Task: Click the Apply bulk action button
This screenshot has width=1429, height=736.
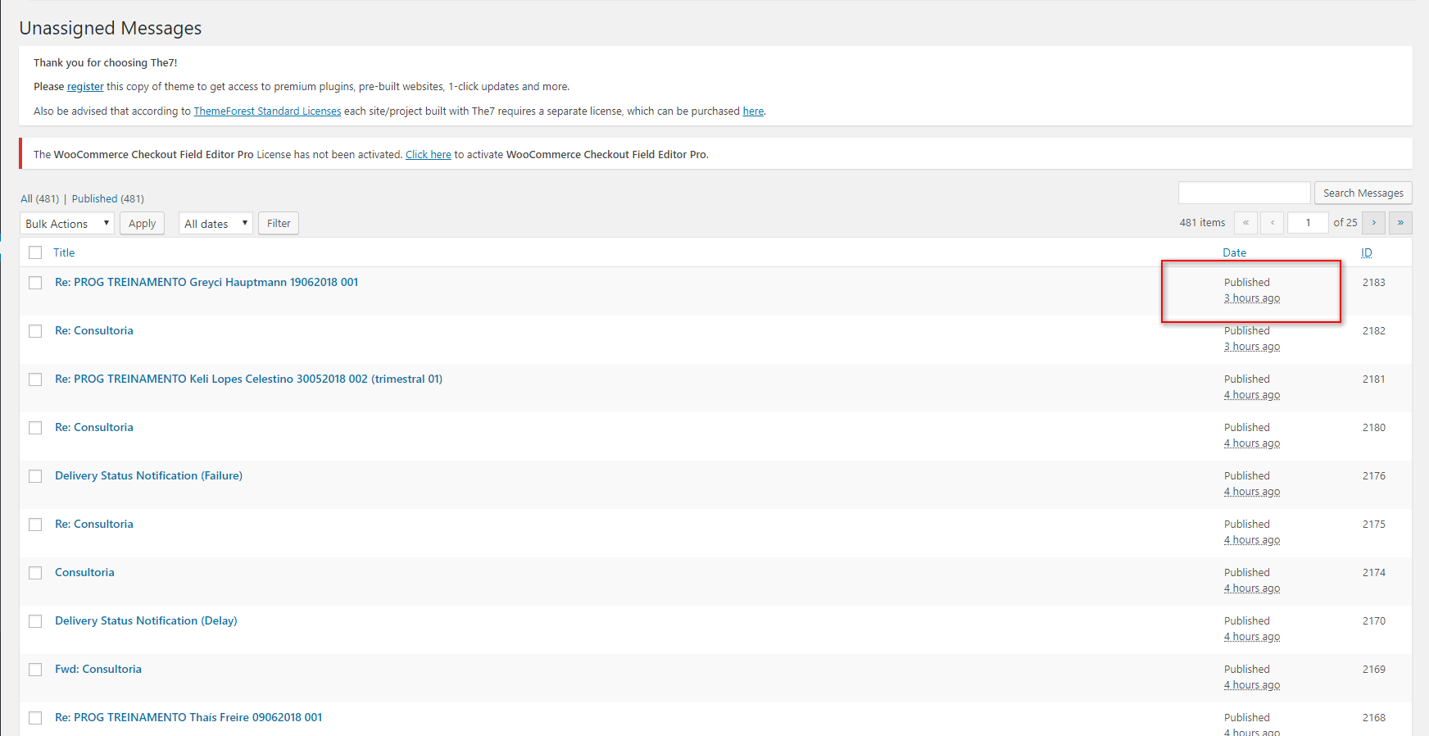Action: point(142,224)
